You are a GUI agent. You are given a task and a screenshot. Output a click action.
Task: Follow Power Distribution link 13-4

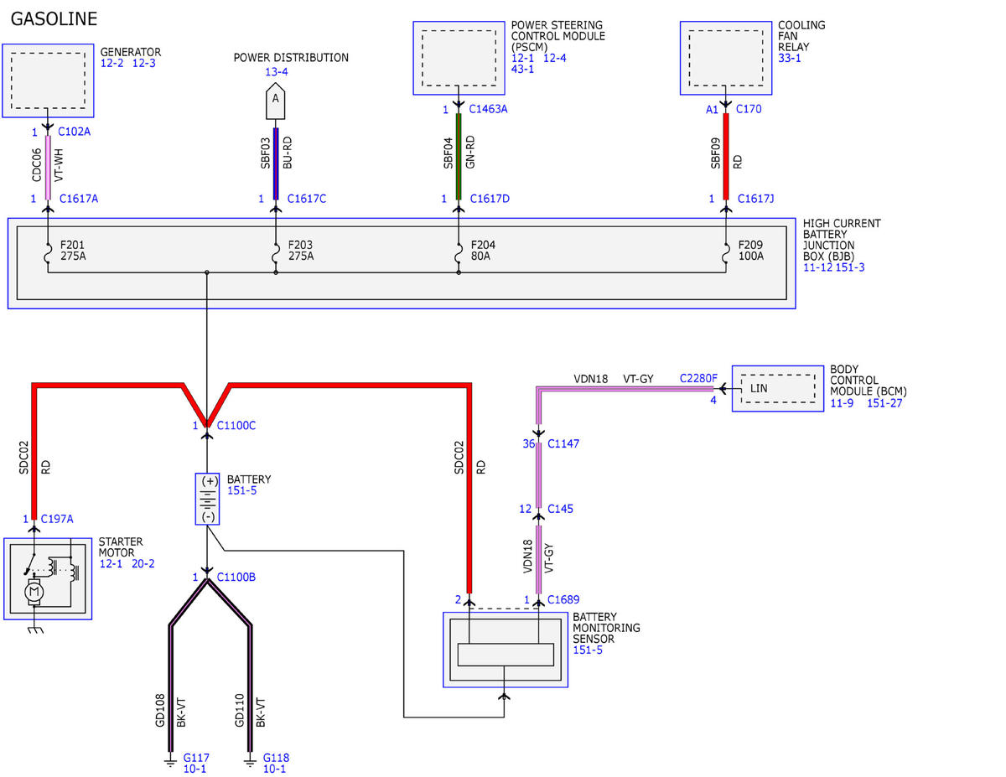pyautogui.click(x=277, y=72)
